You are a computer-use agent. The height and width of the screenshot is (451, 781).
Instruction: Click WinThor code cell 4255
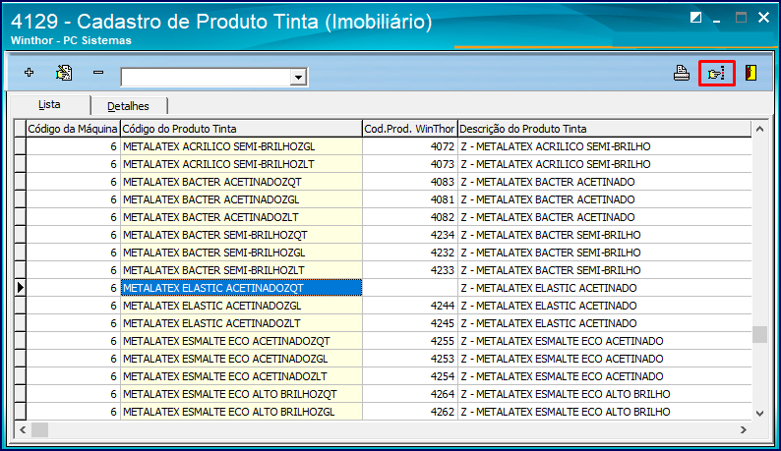click(x=409, y=341)
